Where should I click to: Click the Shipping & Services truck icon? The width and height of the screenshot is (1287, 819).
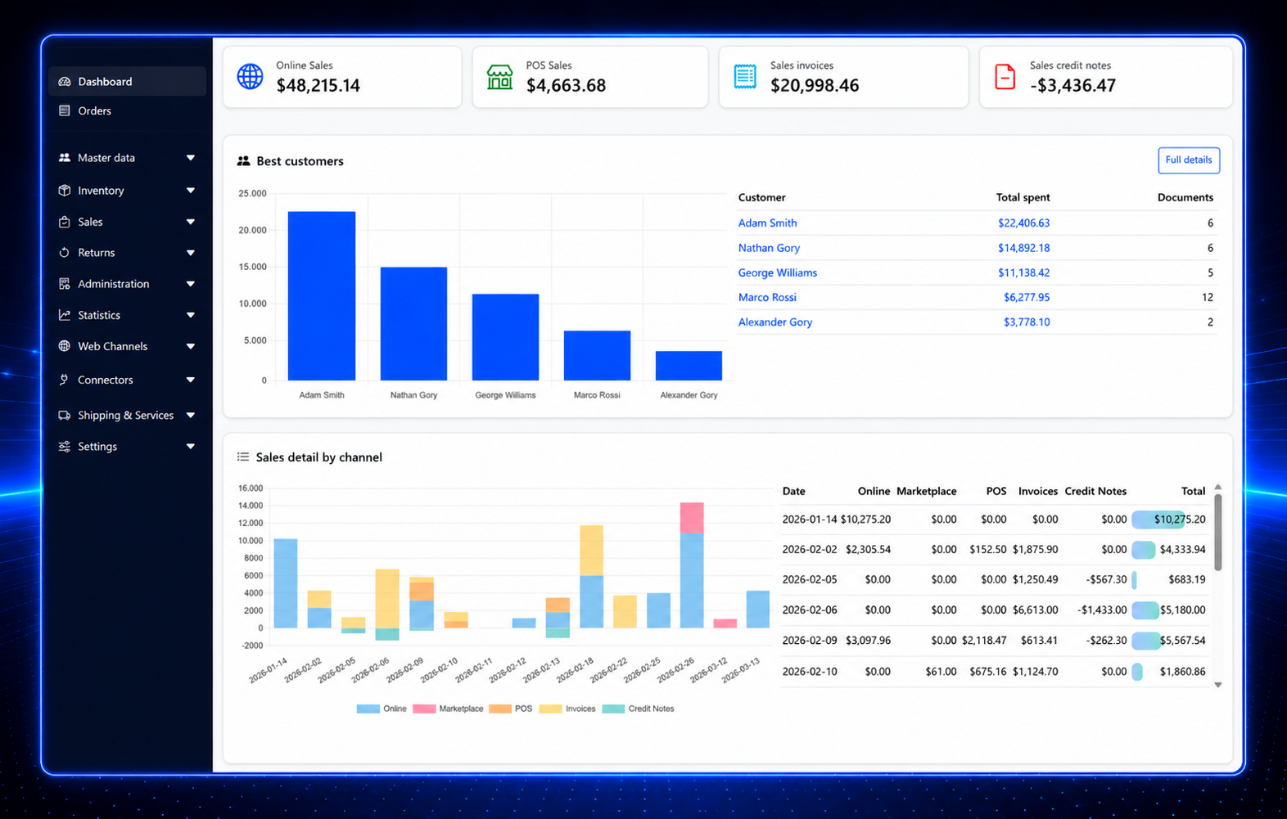pos(65,416)
